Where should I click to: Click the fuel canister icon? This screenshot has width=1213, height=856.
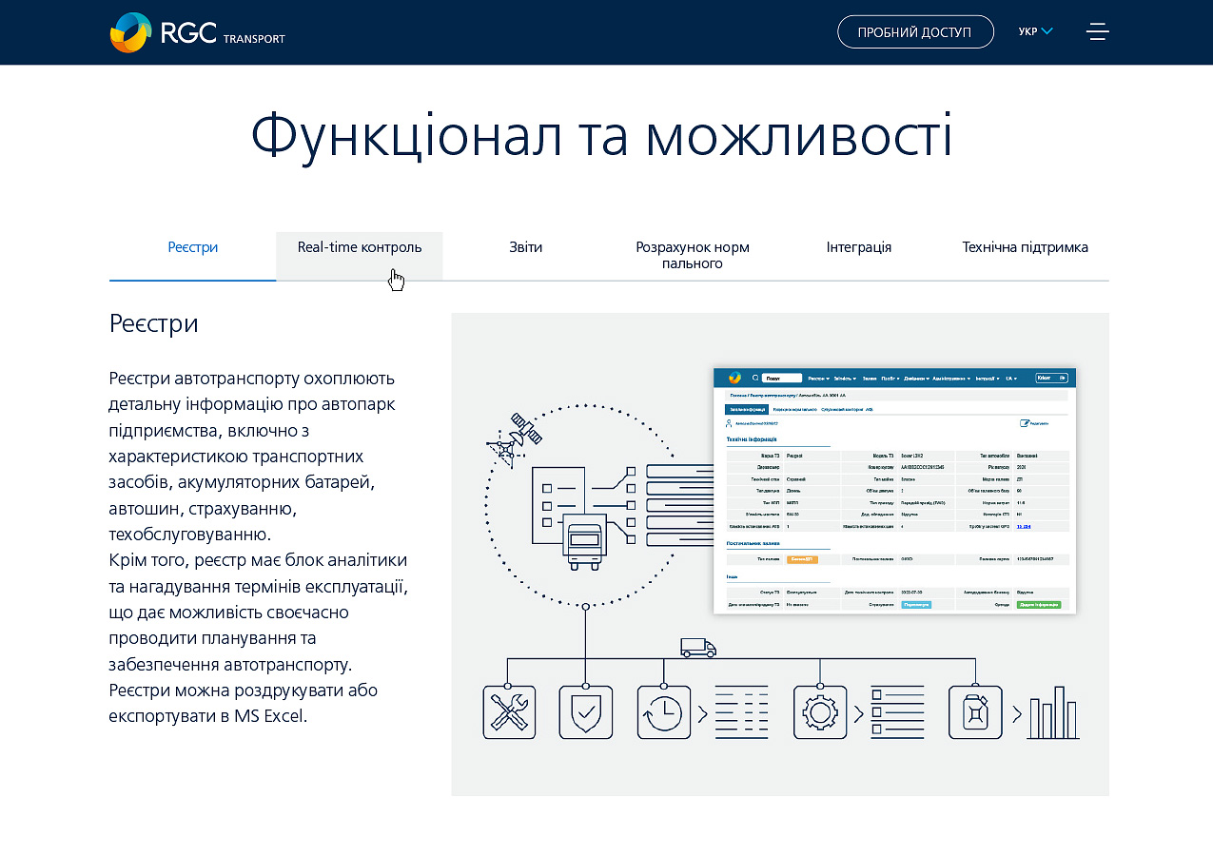point(975,711)
